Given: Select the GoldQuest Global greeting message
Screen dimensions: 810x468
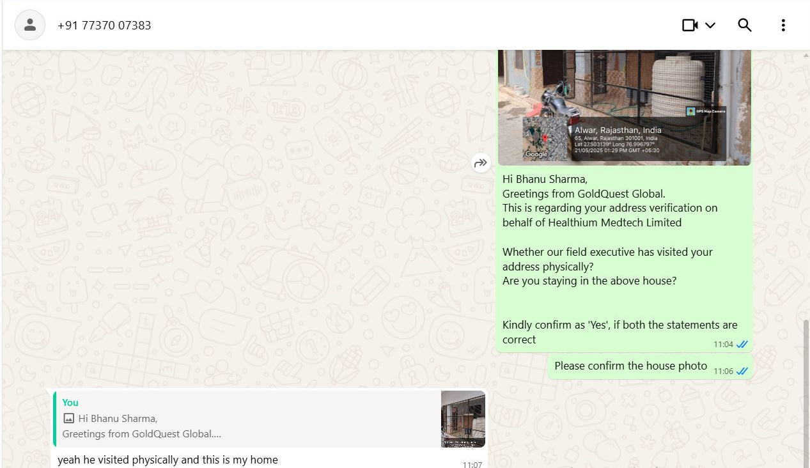Looking at the screenshot, I should [620, 259].
